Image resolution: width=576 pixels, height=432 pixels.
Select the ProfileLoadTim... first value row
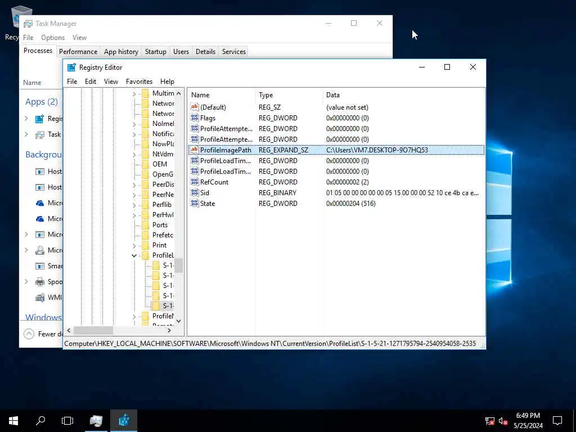coord(336,160)
